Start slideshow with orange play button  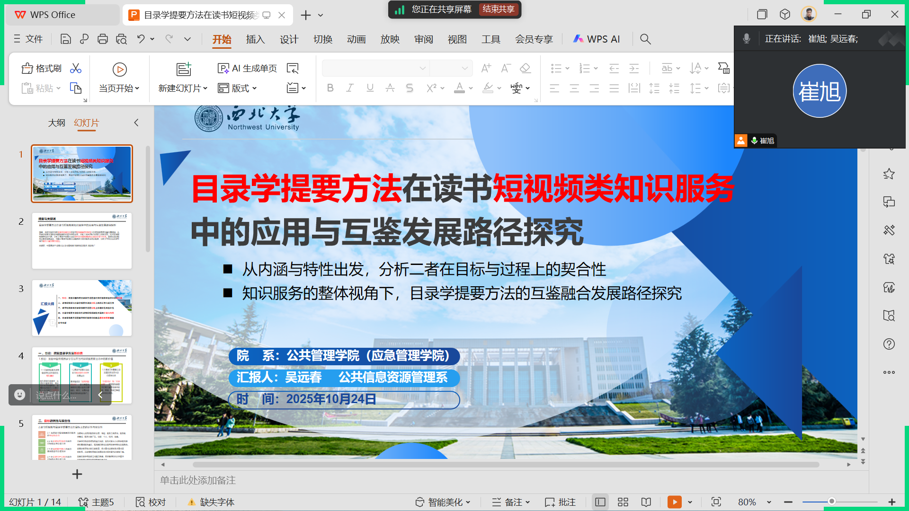(x=674, y=502)
